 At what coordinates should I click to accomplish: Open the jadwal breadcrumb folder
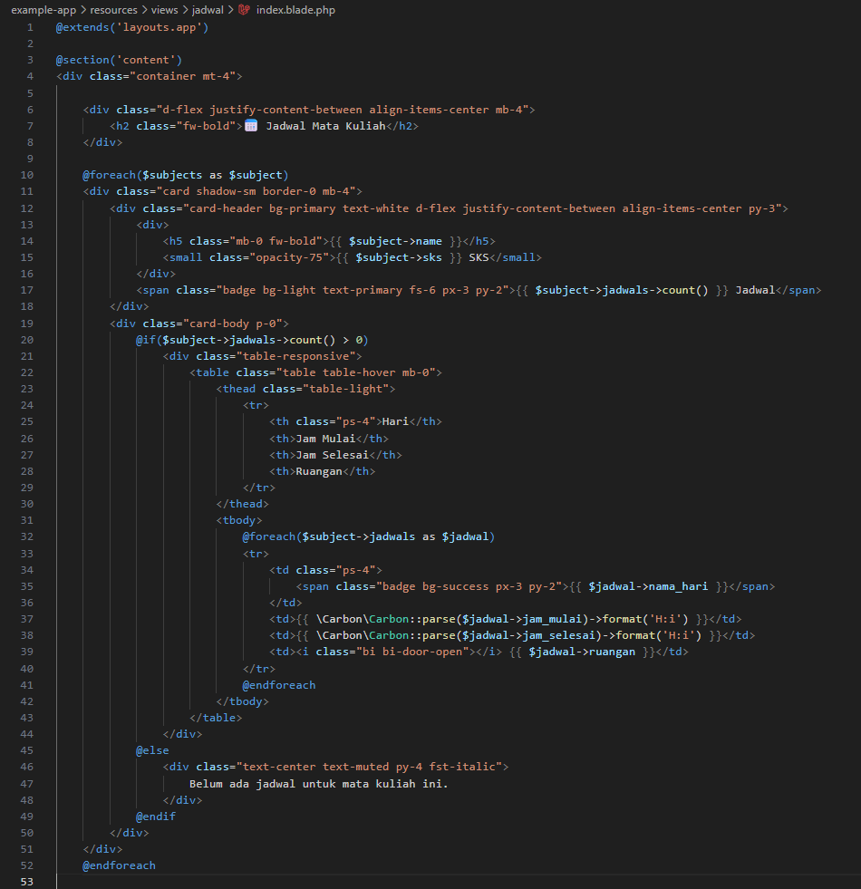click(x=208, y=10)
